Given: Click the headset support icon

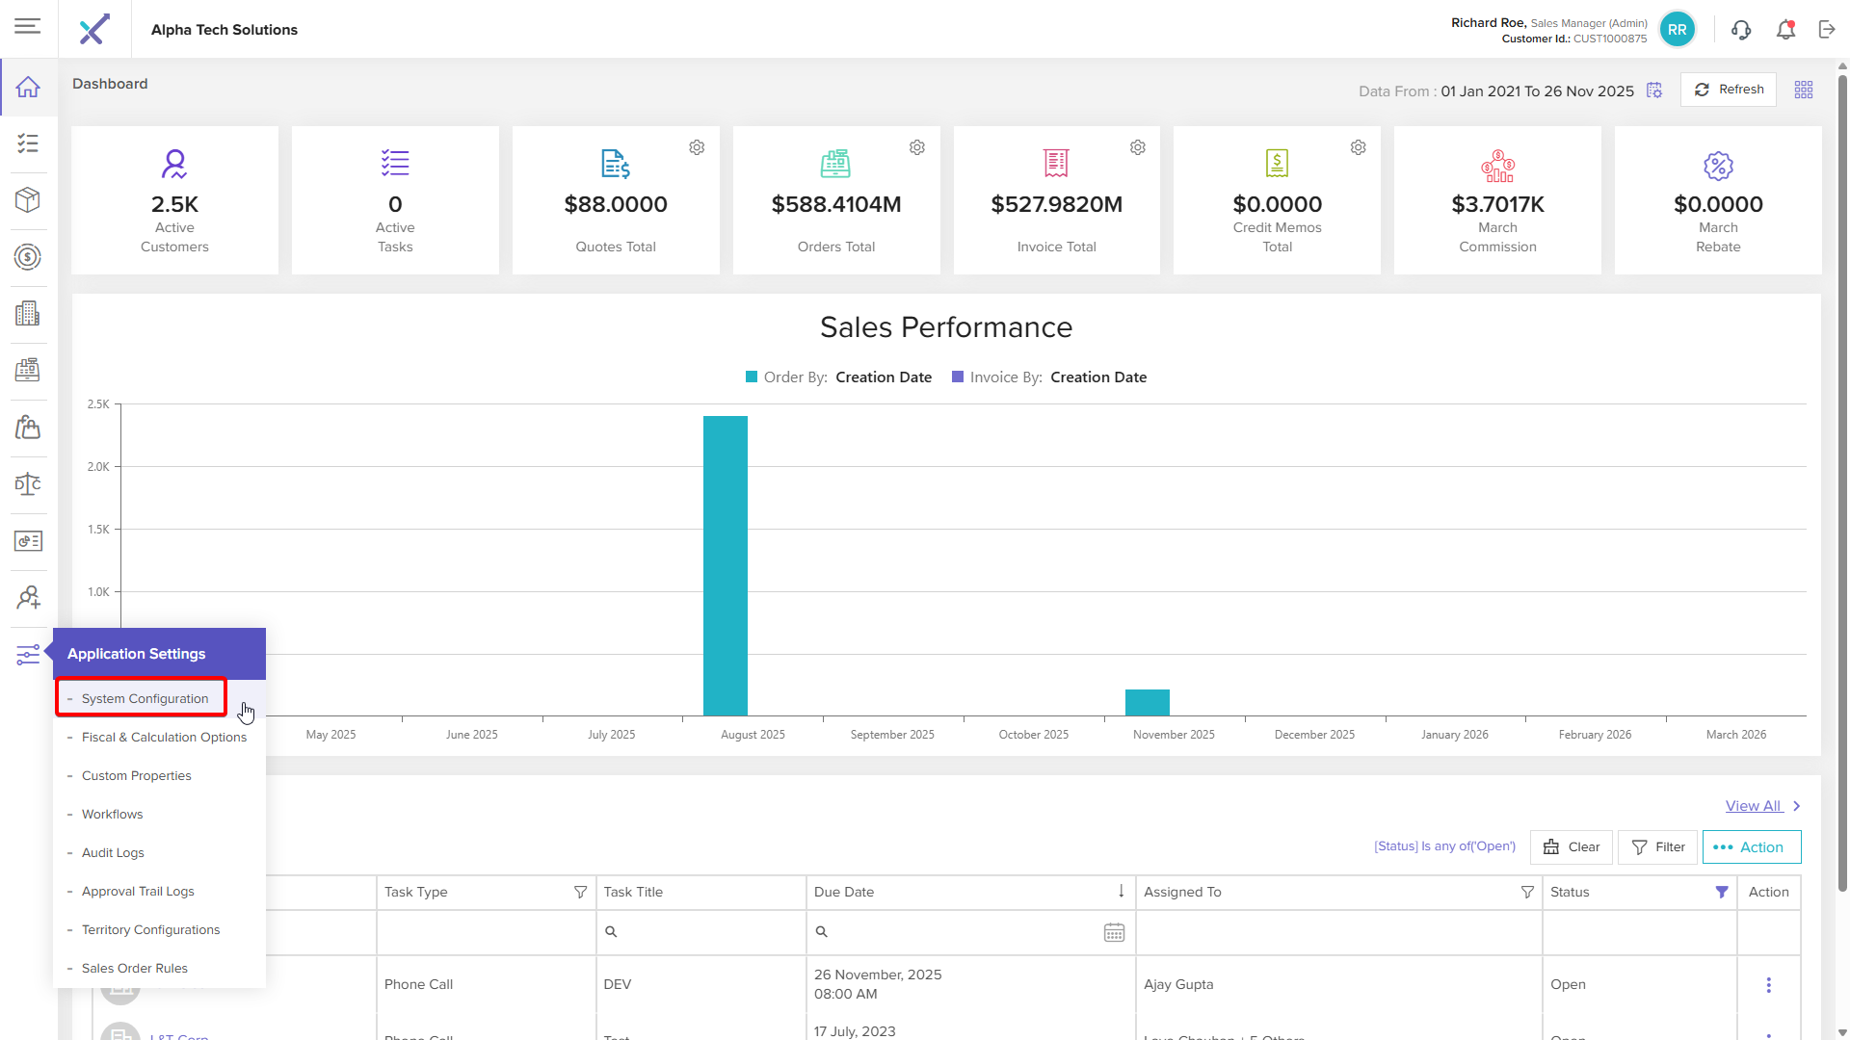Looking at the screenshot, I should pos(1740,30).
